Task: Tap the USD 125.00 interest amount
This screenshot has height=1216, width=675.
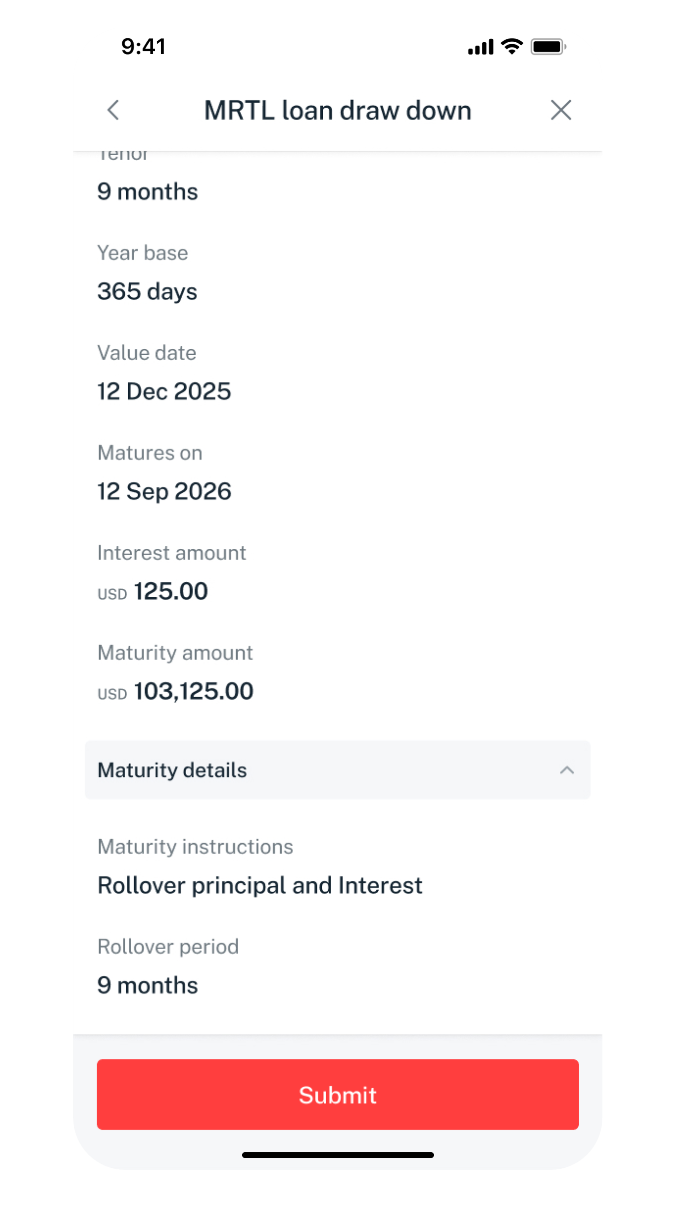Action: pos(153,591)
